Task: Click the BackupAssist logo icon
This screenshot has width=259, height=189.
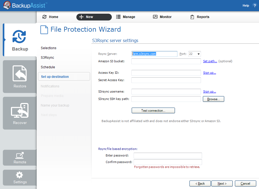Action: 7,5
